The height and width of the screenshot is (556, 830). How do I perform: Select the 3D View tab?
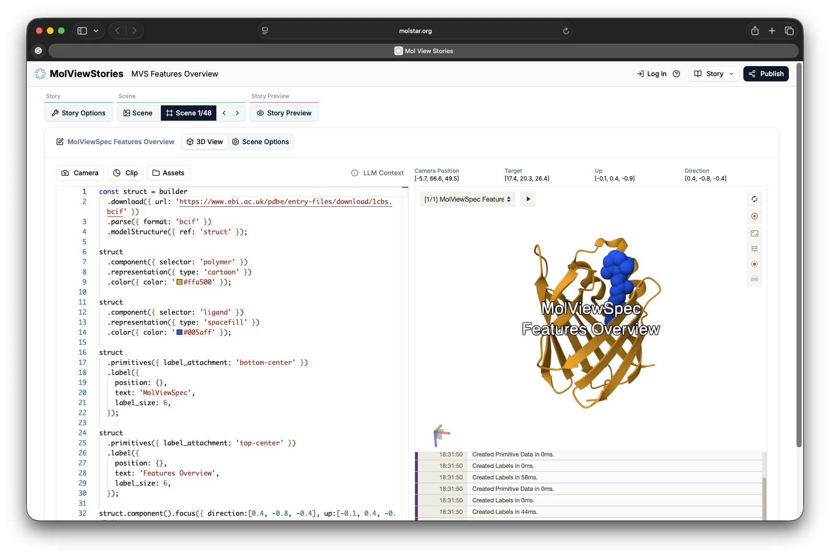click(204, 142)
